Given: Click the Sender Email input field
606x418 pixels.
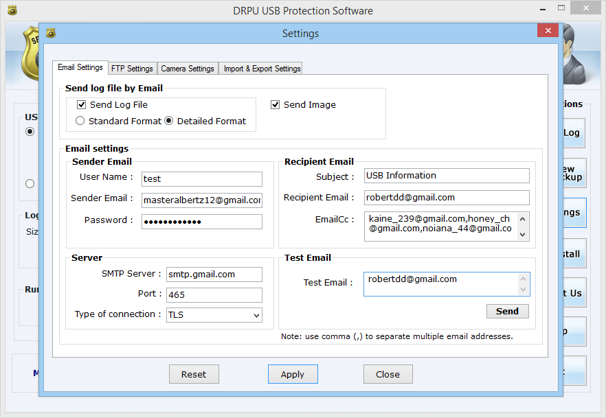Looking at the screenshot, I should point(202,200).
